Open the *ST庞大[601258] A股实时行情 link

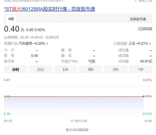point(49,9)
